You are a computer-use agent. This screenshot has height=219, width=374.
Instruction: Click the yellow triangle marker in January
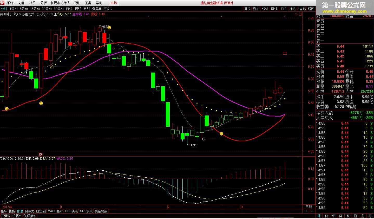[x=52, y=67]
